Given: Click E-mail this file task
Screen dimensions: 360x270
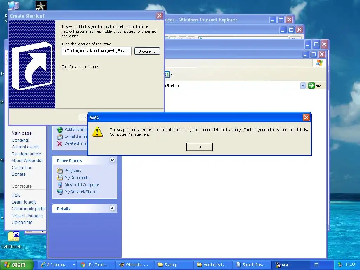Looking at the screenshot, I should [x=76, y=136].
